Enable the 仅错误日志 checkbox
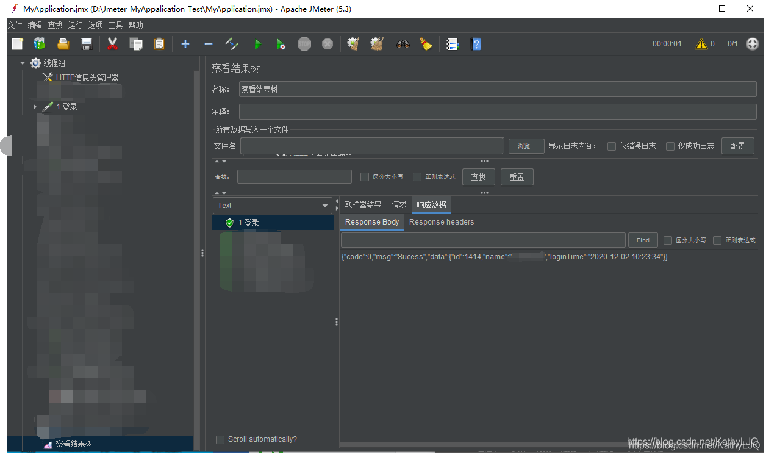766x457 pixels. [612, 146]
